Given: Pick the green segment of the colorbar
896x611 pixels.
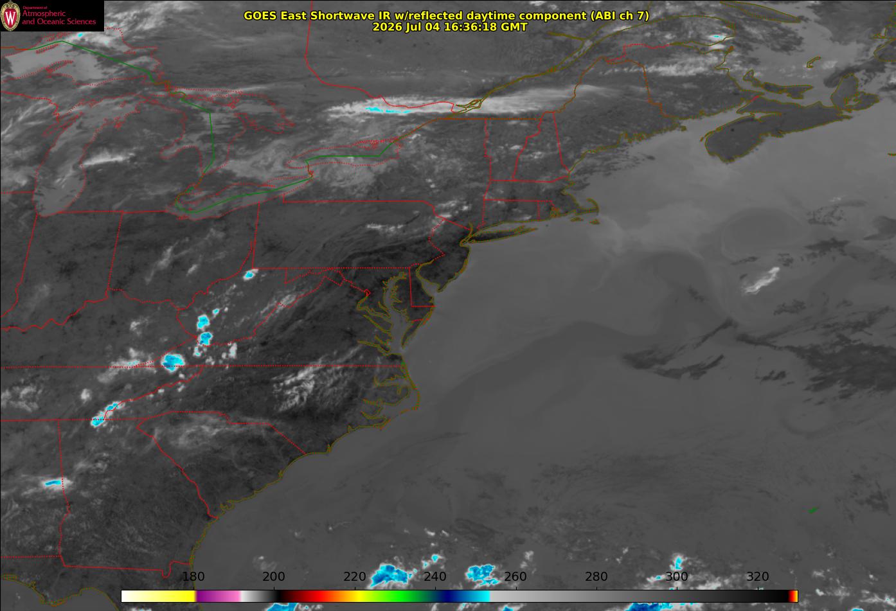Looking at the screenshot, I should pos(399,596).
